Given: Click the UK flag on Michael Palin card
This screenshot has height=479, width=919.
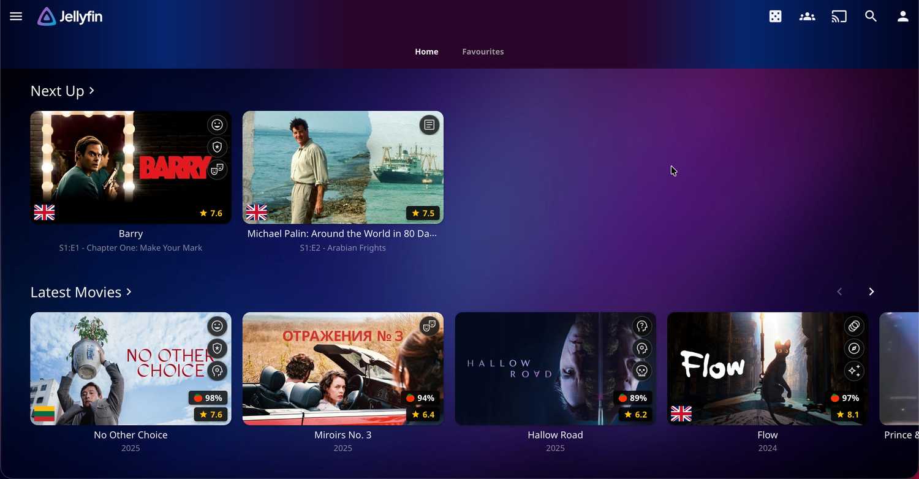Looking at the screenshot, I should (256, 213).
